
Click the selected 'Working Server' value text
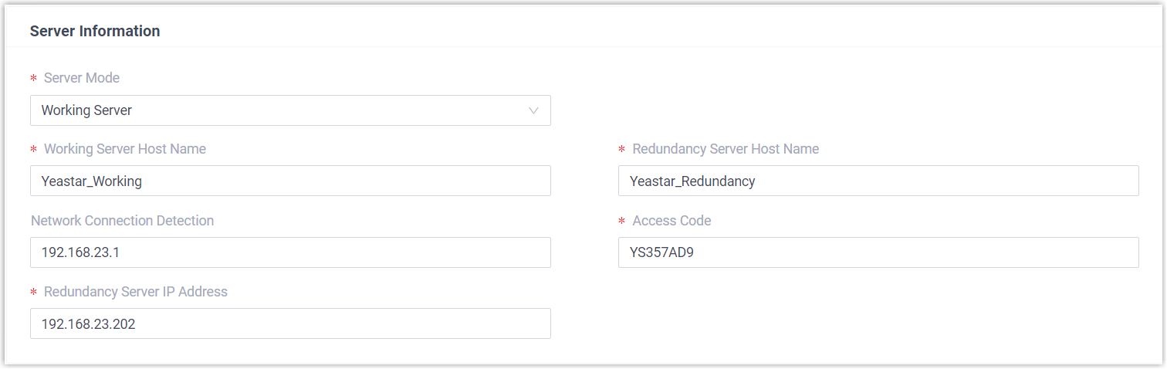pyautogui.click(x=86, y=110)
